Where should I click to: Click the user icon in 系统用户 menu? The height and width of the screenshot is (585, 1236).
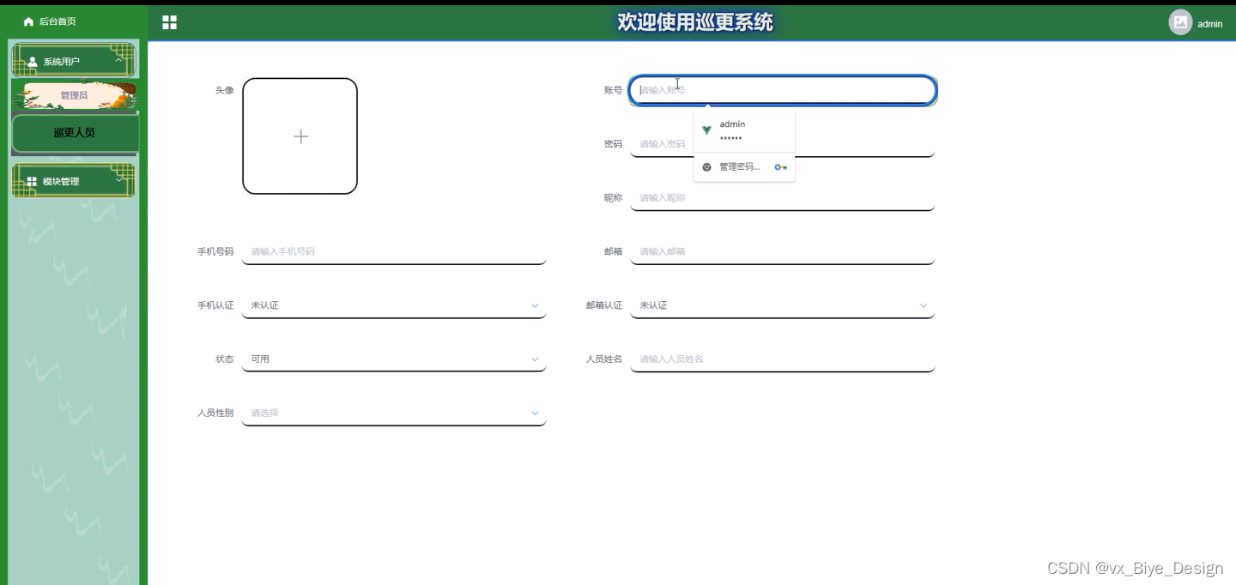click(33, 62)
